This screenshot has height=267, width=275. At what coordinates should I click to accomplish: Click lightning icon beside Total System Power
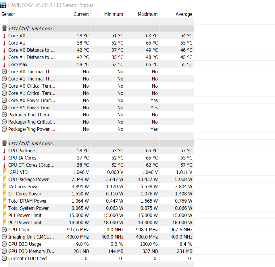[4, 208]
